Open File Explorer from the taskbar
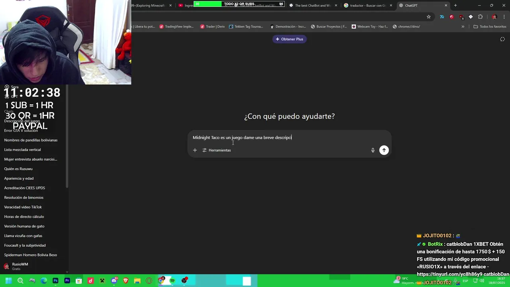Viewport: 510px width, 287px height. 137,281
